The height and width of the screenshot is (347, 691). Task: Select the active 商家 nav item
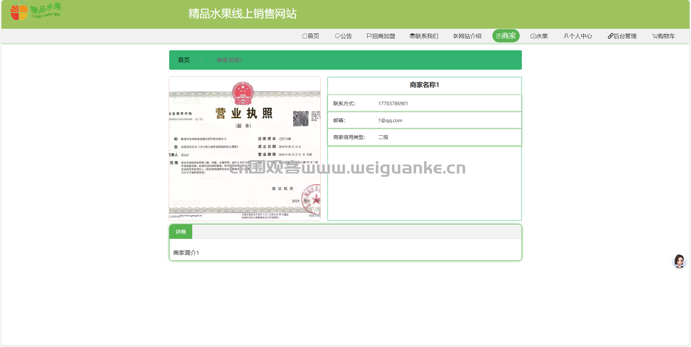click(506, 36)
